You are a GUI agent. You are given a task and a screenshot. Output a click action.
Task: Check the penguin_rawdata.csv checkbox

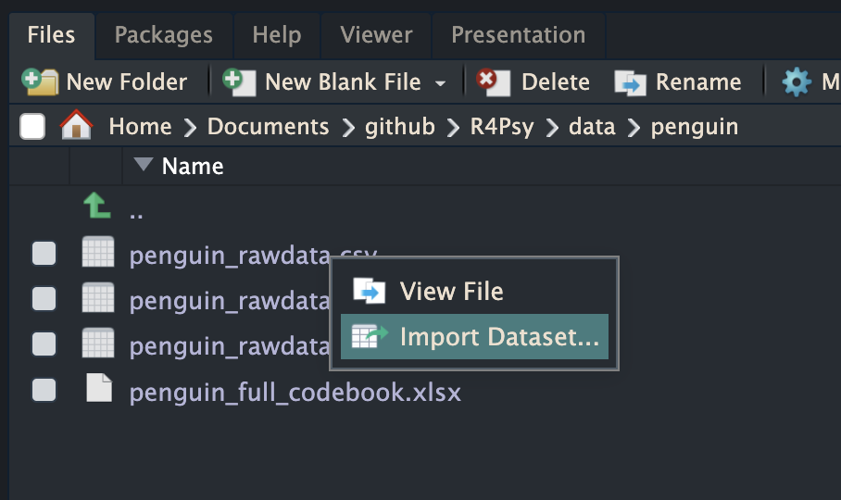coord(44,253)
